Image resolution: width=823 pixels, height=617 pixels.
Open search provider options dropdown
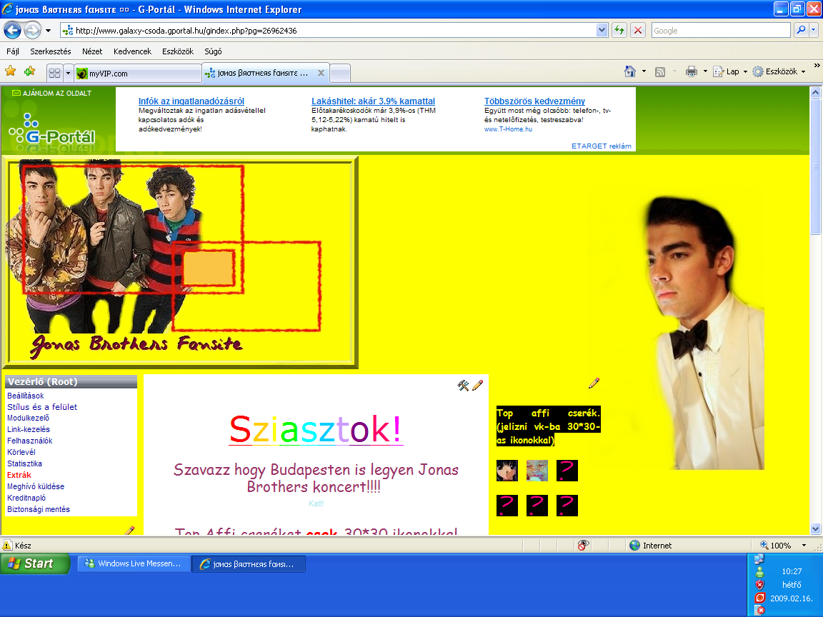(x=814, y=31)
